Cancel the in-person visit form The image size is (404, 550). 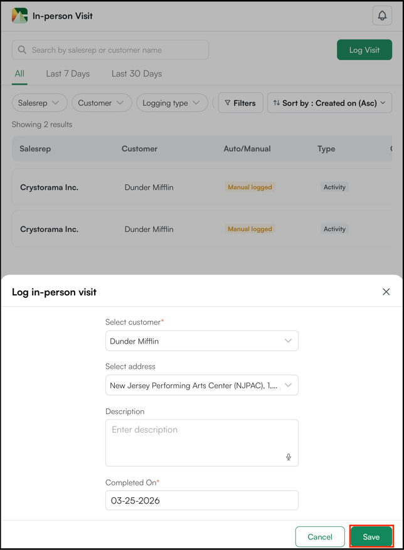coord(320,537)
